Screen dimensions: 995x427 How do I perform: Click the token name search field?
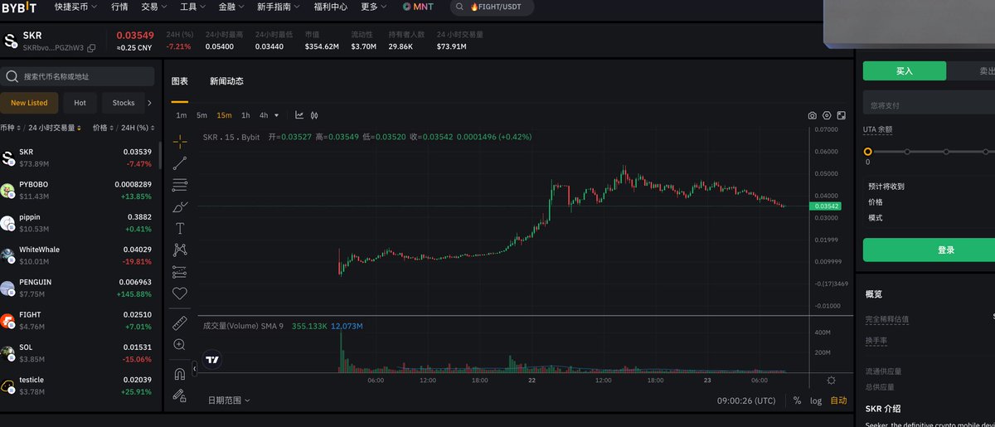(77, 76)
